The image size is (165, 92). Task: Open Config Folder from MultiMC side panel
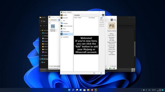tap(112, 48)
